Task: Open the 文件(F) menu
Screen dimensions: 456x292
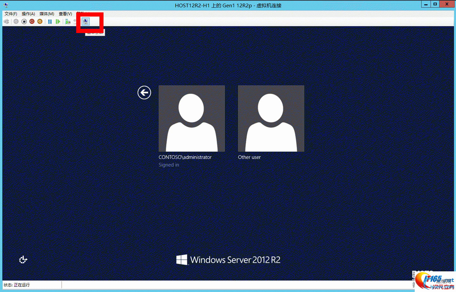Action: pos(11,14)
